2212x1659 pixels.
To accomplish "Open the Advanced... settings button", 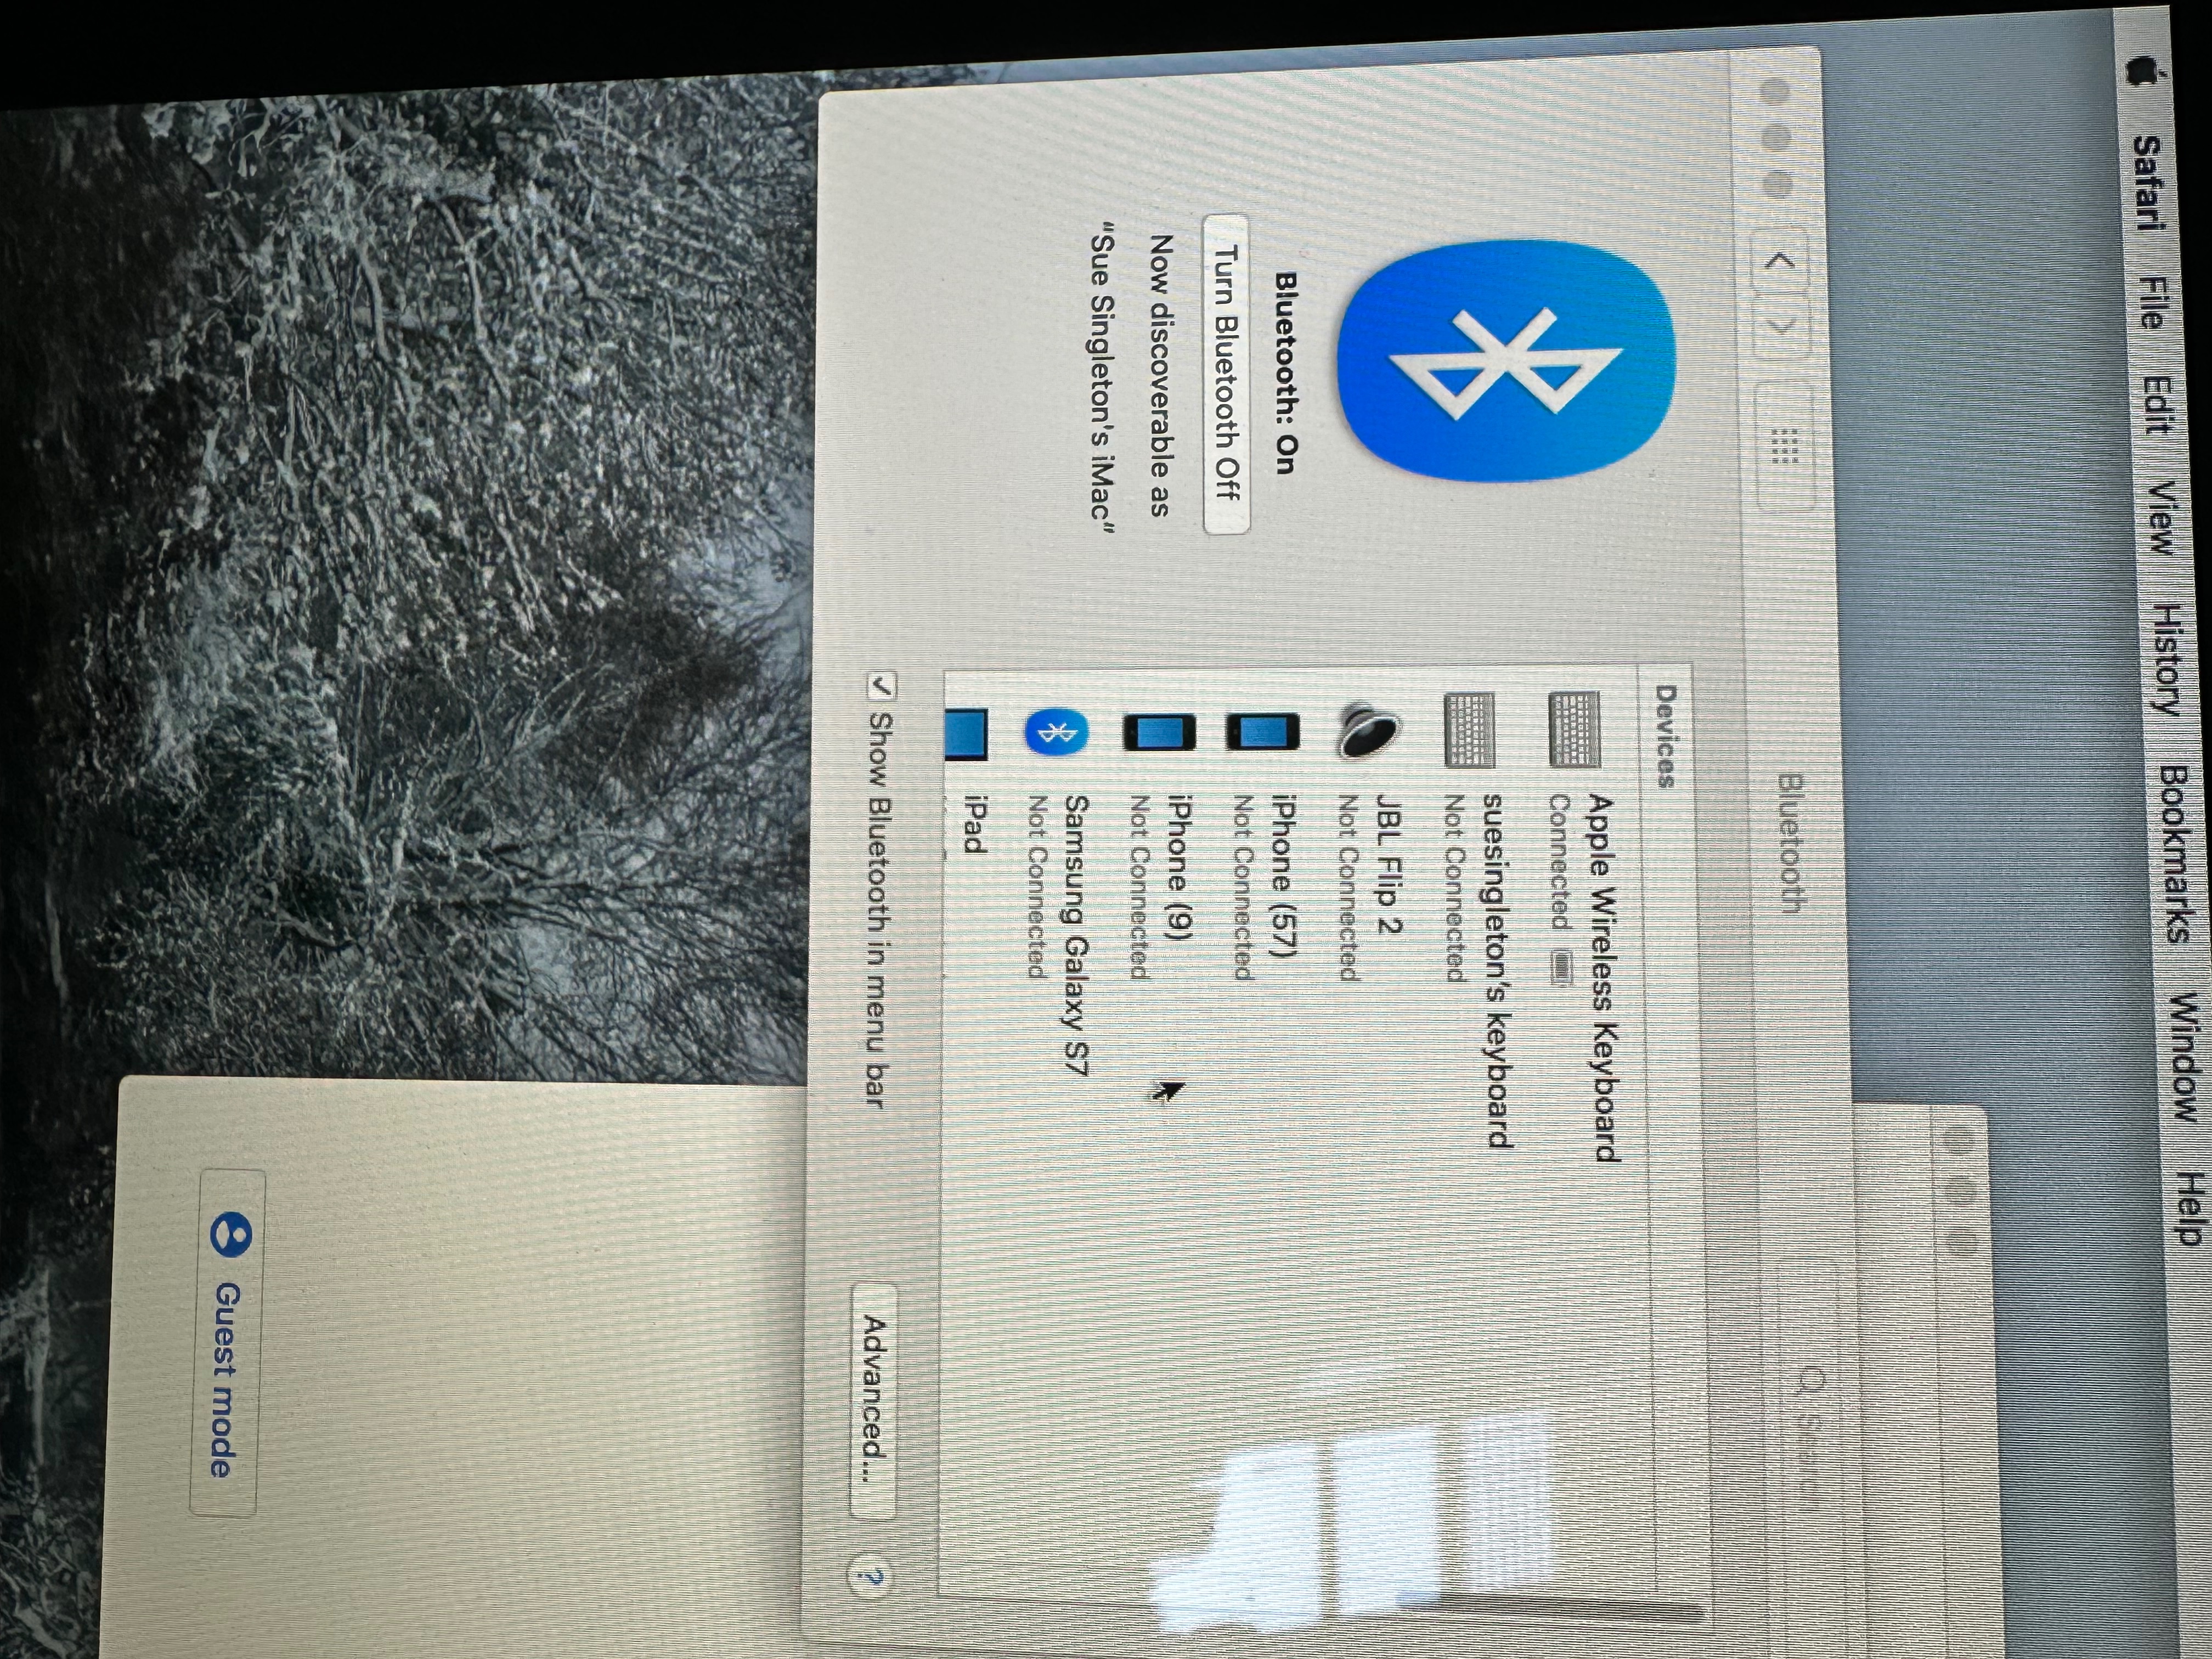I will pyautogui.click(x=874, y=1400).
